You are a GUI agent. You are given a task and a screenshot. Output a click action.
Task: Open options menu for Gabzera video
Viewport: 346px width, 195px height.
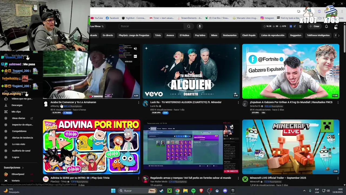tap(338, 102)
